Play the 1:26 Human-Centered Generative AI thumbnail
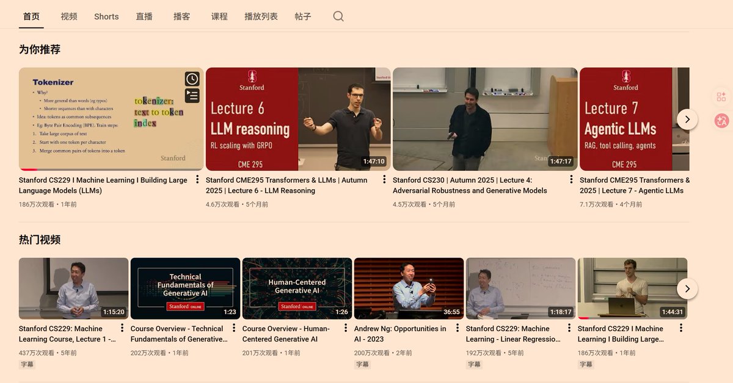The image size is (733, 383). [x=297, y=288]
